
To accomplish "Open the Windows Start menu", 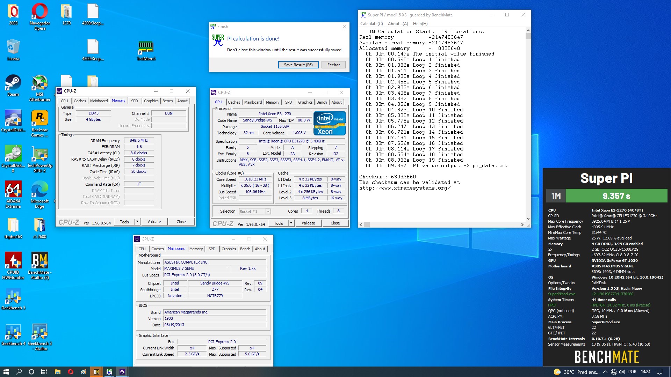I will pos(6,372).
